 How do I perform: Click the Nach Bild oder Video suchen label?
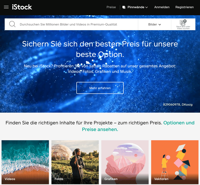[x=183, y=28]
